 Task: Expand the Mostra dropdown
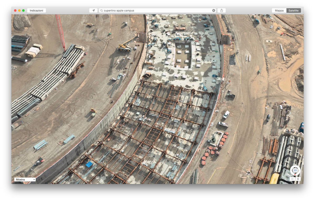[25, 180]
